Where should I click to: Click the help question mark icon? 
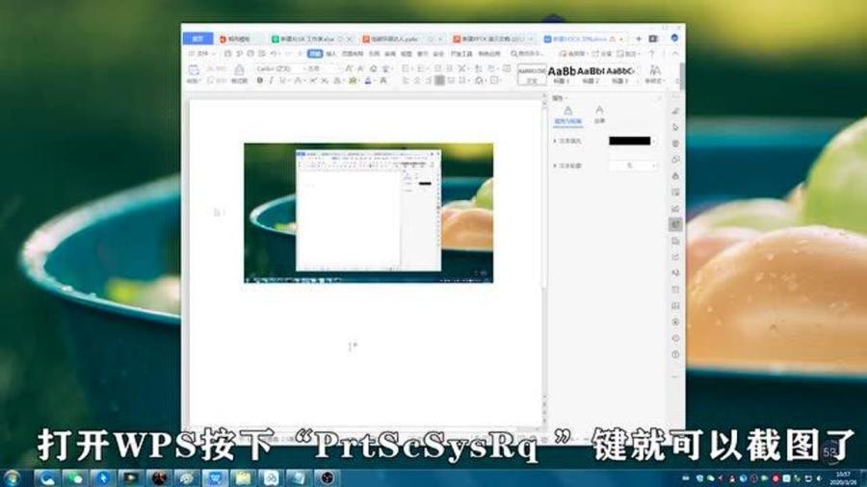652,54
